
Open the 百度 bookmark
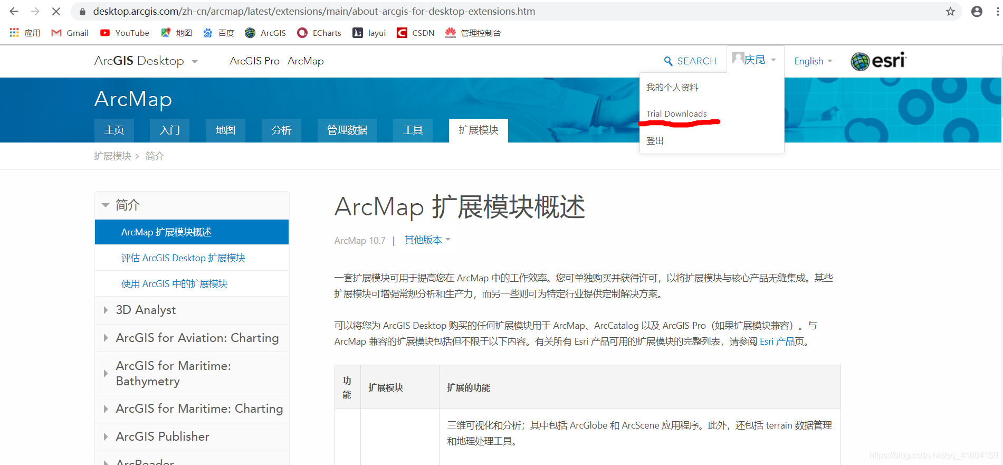(218, 33)
